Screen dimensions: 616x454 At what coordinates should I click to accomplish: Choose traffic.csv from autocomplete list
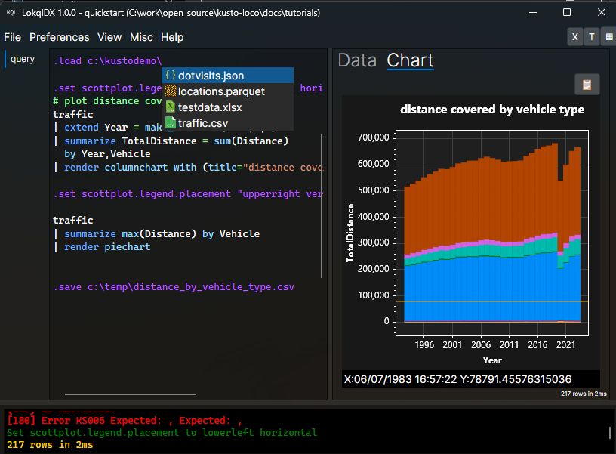[x=227, y=123]
